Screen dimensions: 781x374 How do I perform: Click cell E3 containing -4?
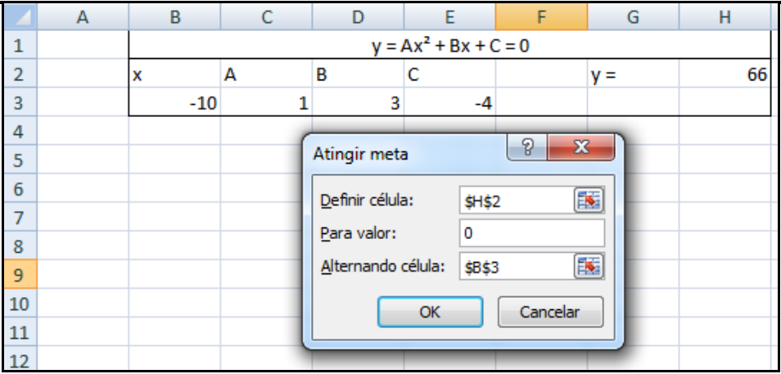click(x=449, y=104)
